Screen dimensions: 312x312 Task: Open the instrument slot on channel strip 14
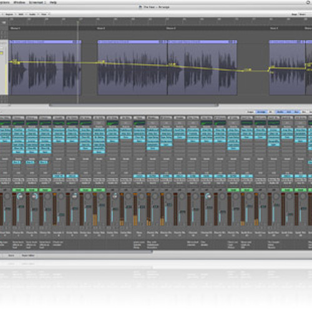pos(139,176)
